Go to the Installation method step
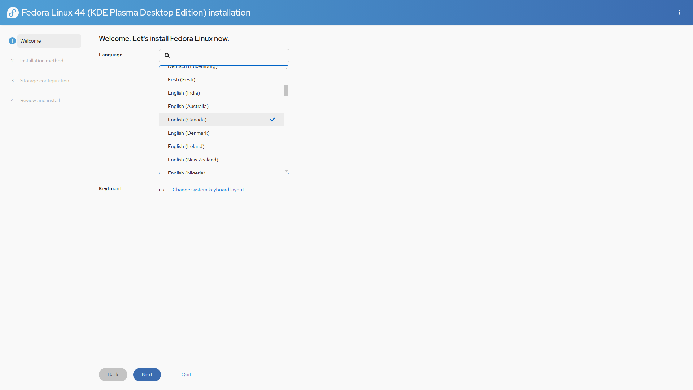The width and height of the screenshot is (693, 390). 42,61
